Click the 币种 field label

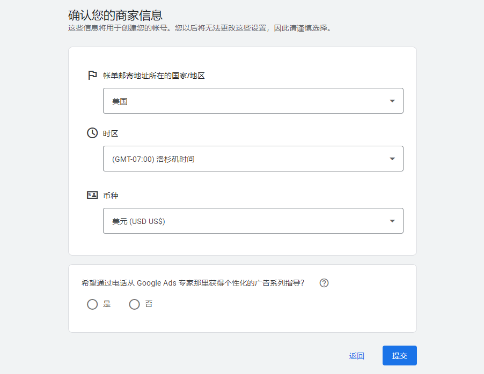[x=111, y=196]
